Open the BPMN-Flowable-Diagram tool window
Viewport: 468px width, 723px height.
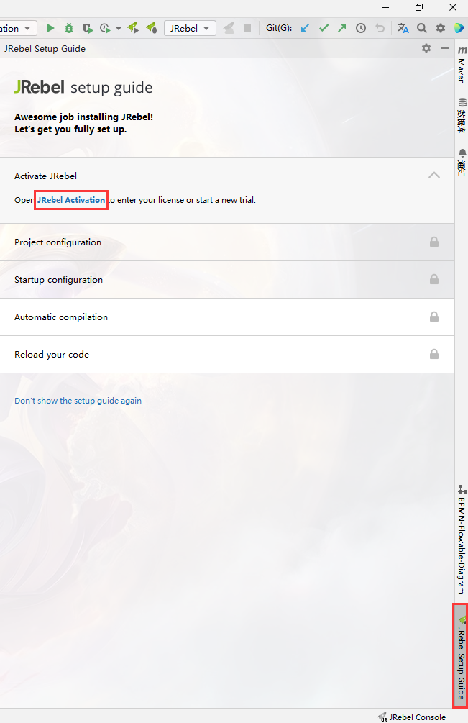(x=462, y=539)
